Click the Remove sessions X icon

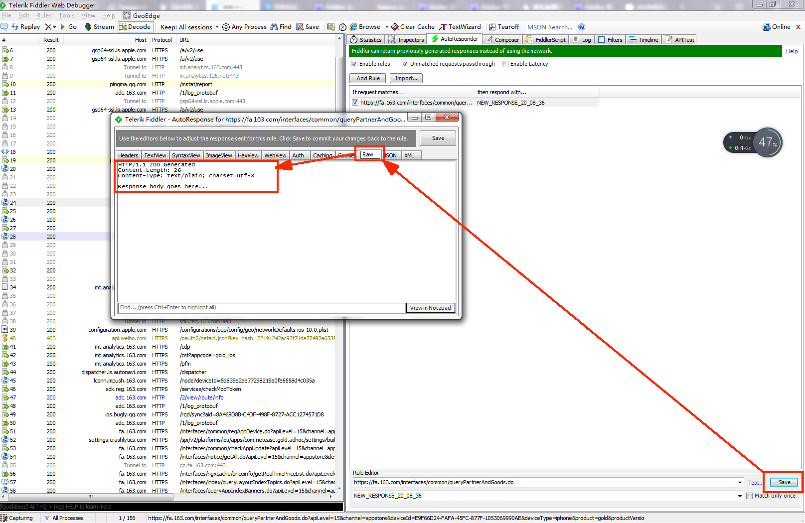coord(48,27)
